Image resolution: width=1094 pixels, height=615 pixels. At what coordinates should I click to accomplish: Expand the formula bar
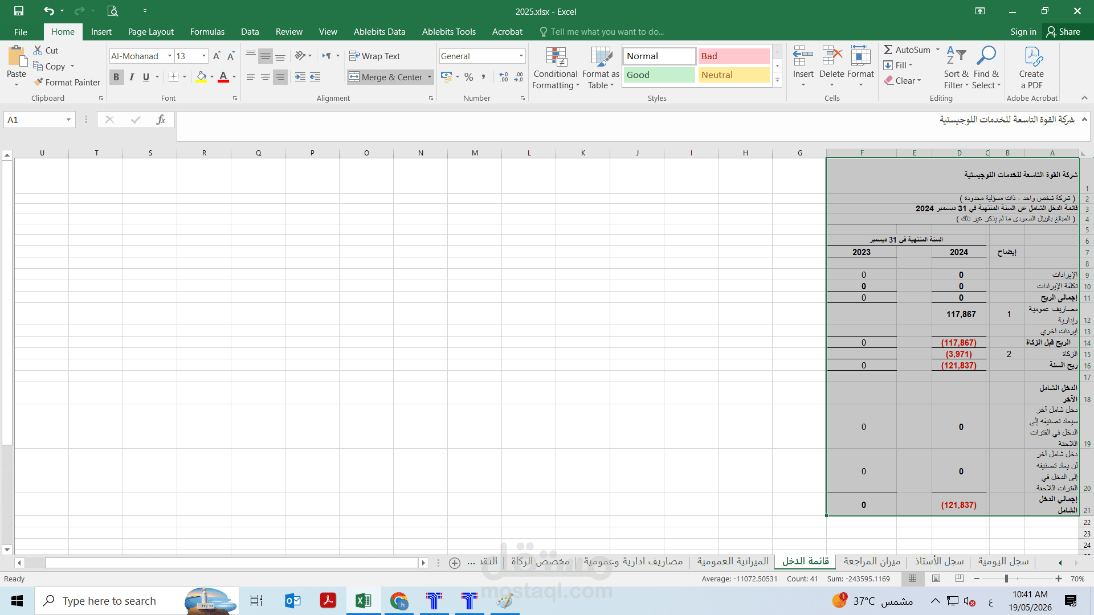tap(1084, 119)
